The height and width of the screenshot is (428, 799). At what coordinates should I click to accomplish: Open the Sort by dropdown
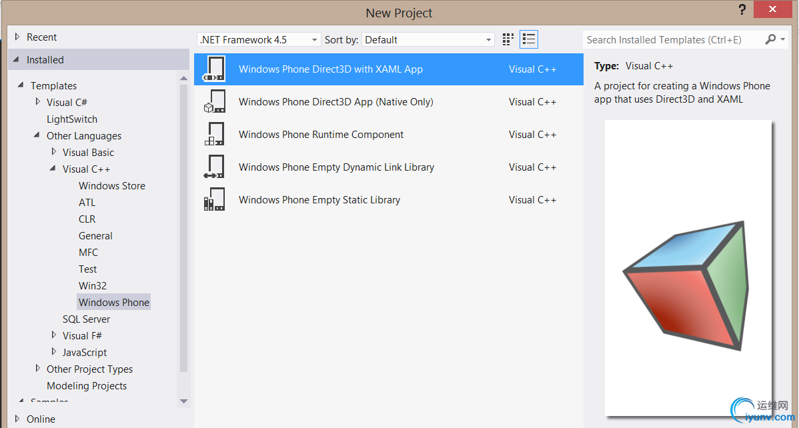tap(428, 40)
